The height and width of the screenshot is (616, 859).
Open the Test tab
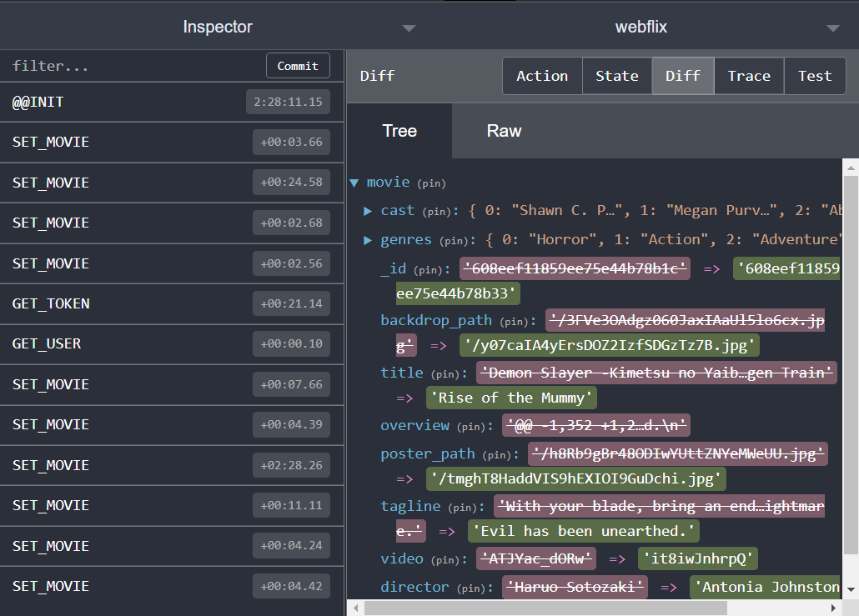[815, 76]
